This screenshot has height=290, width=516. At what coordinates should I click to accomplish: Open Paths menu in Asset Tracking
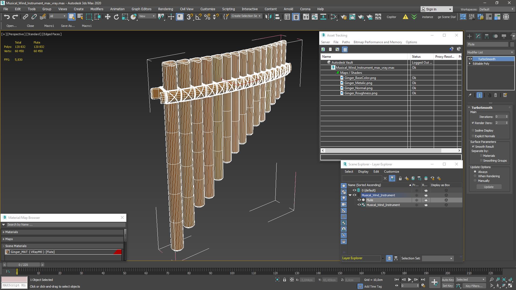pos(346,42)
